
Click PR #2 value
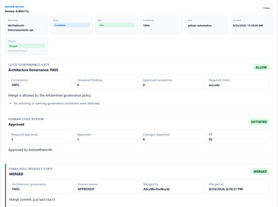point(211,139)
